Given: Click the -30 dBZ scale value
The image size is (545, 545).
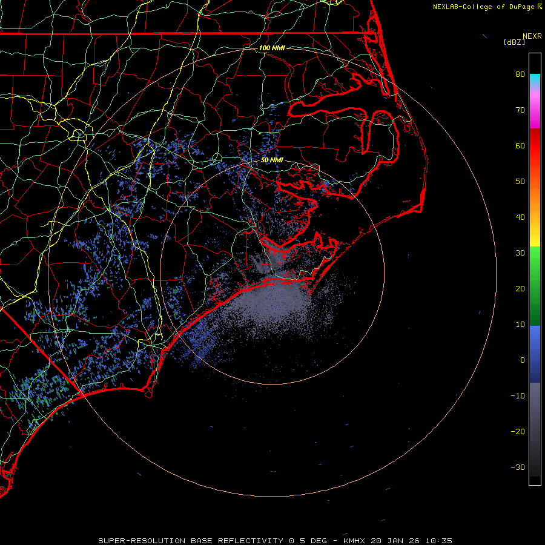Looking at the screenshot, I should coord(518,467).
